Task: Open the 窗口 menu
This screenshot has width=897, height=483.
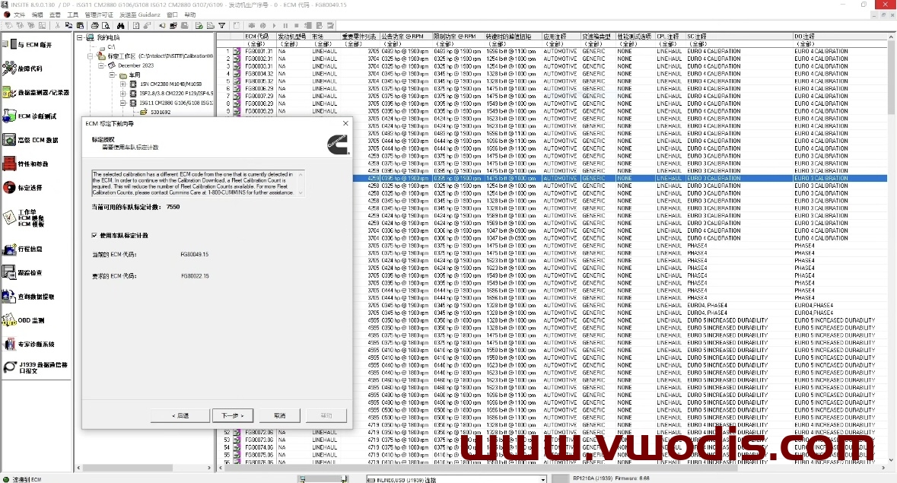Action: click(172, 15)
